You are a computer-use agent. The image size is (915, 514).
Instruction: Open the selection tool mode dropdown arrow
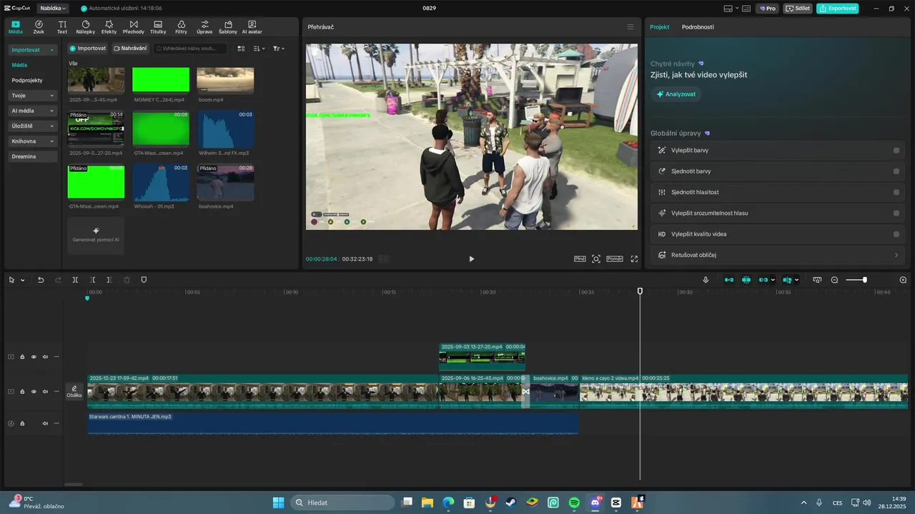pyautogui.click(x=22, y=280)
